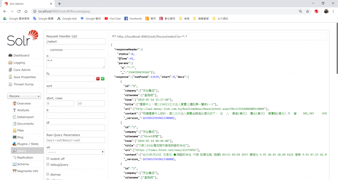Click the fq filter input field
Screen dimensions: 338x180
tap(71, 78)
